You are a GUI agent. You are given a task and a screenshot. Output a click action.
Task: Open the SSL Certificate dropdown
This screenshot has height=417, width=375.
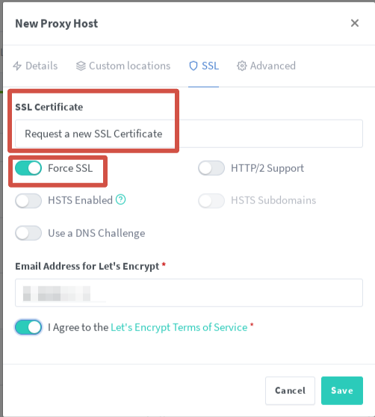[x=189, y=134]
